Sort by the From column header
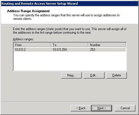 tap(32, 45)
